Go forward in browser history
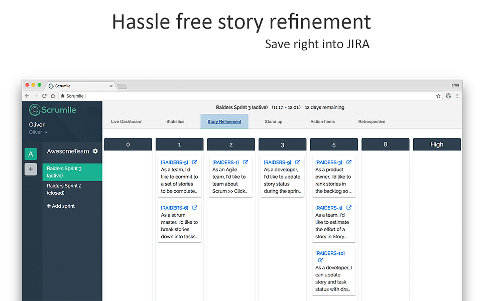Screen dimensions: 482x301 click(x=36, y=96)
